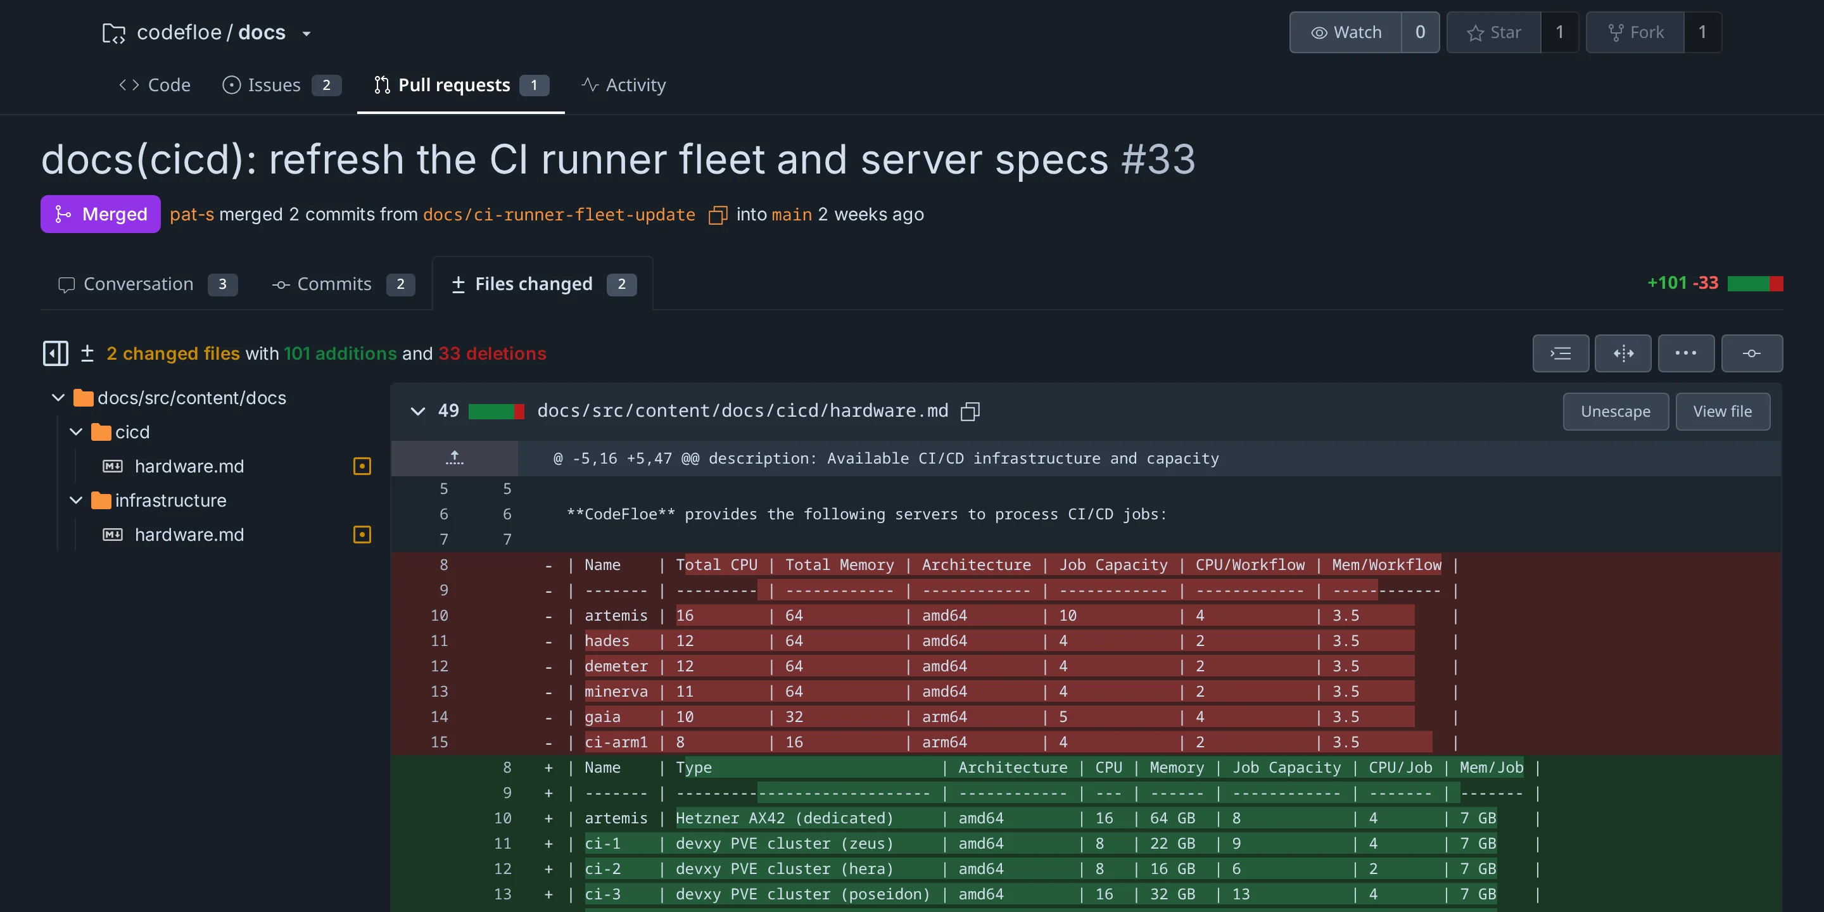The height and width of the screenshot is (912, 1824).
Task: Open repository switcher dropdown arrow beside docs
Action: [307, 34]
